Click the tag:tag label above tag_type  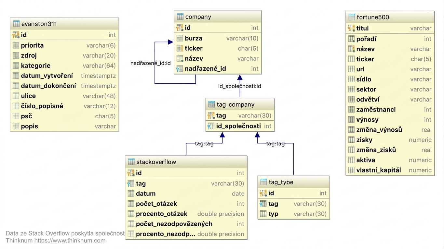pyautogui.click(x=276, y=144)
